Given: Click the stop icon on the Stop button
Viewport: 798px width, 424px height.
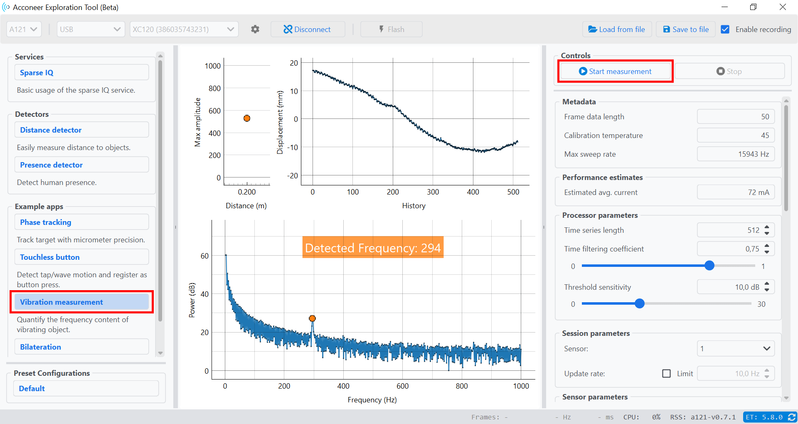Looking at the screenshot, I should tap(720, 71).
